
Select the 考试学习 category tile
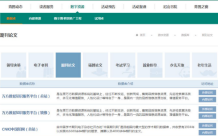(123, 65)
